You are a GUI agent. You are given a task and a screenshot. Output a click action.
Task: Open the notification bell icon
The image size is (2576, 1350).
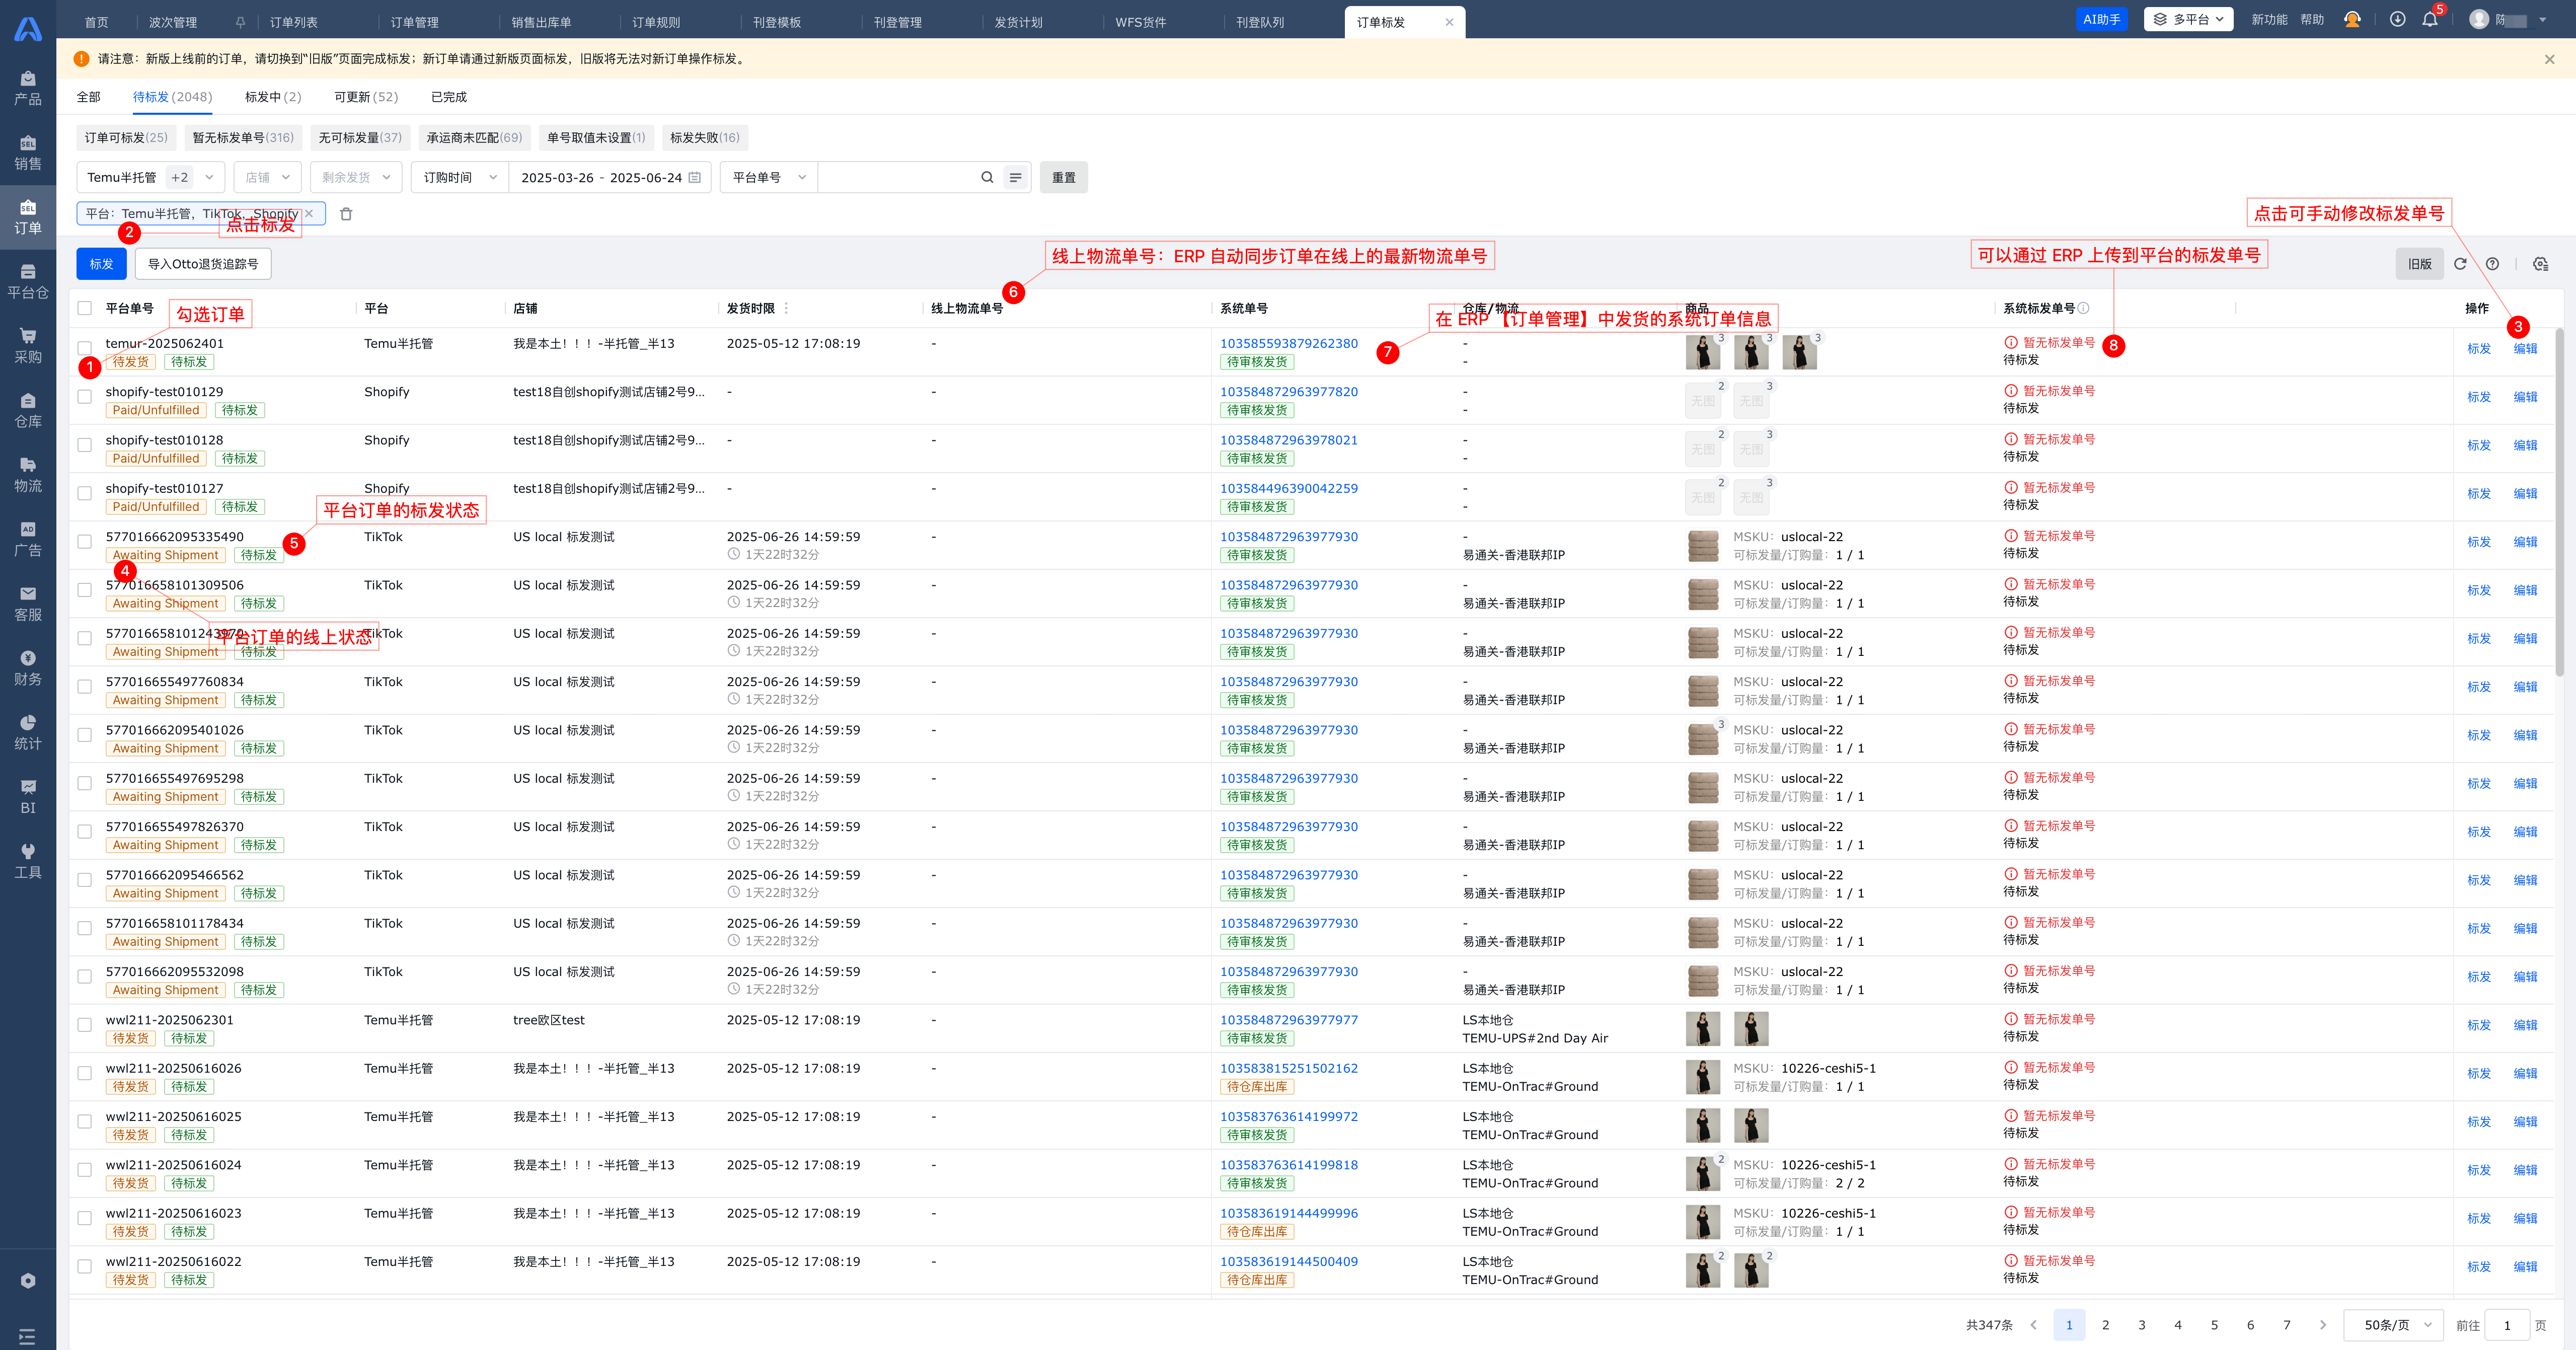[x=2430, y=20]
